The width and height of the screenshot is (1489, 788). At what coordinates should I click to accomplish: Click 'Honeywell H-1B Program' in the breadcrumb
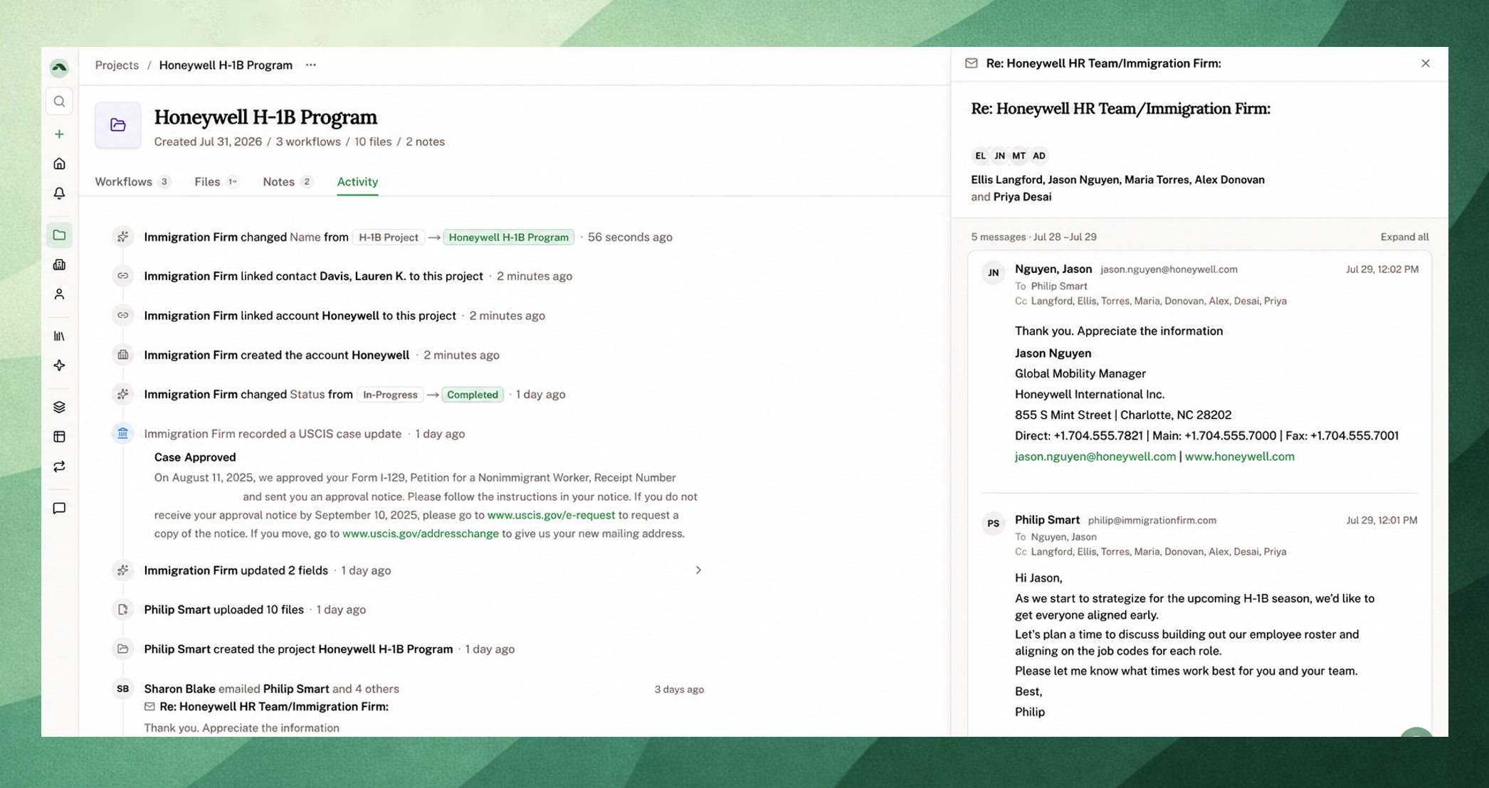226,65
